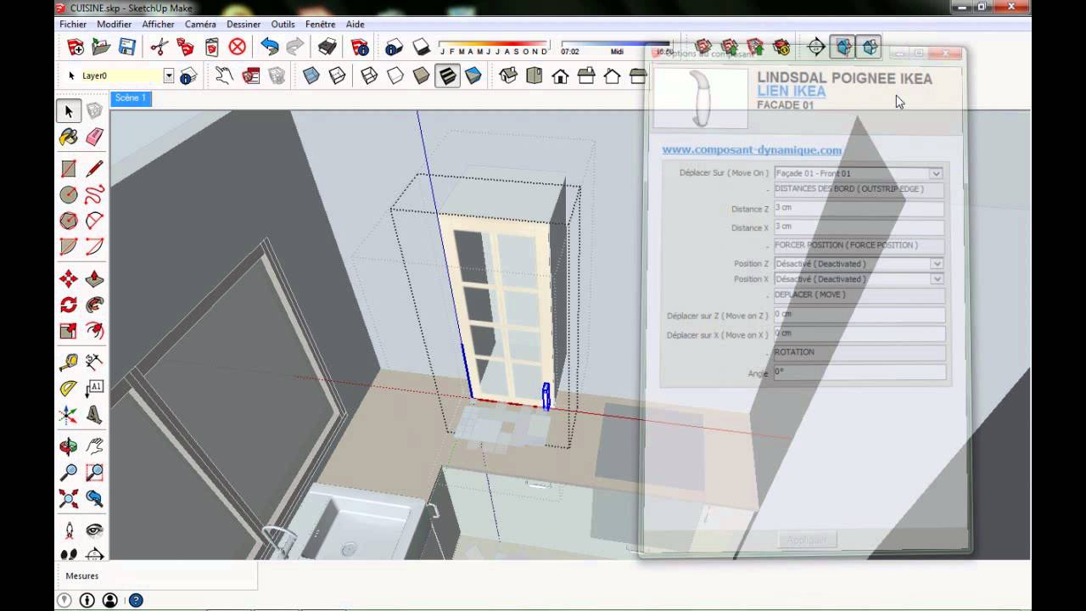This screenshot has width=1086, height=611.
Task: Select the Tape Measure tool
Action: (69, 363)
